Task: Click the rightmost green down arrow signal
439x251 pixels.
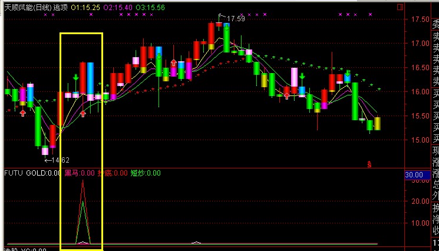Action: (348, 74)
